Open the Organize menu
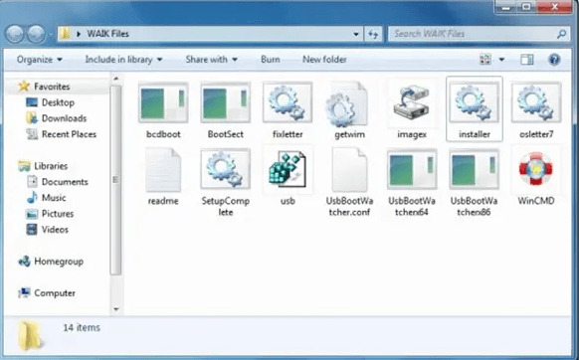 pos(39,60)
